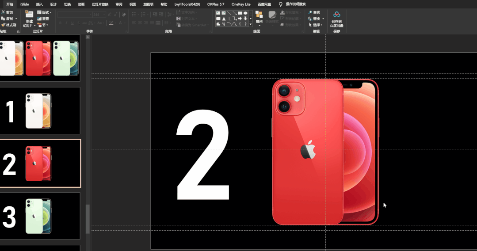Select the vertical text box shape

(x=224, y=13)
